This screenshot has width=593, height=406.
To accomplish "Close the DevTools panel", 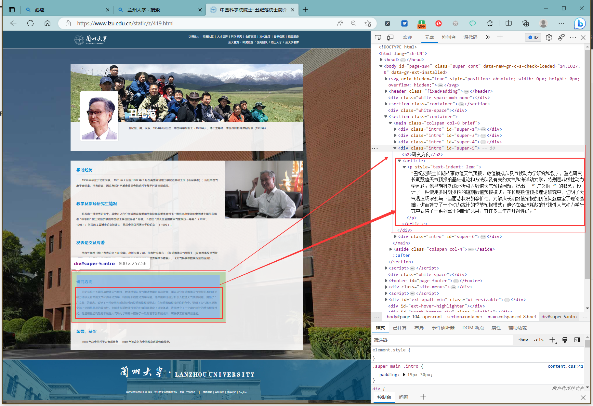I will click(583, 37).
